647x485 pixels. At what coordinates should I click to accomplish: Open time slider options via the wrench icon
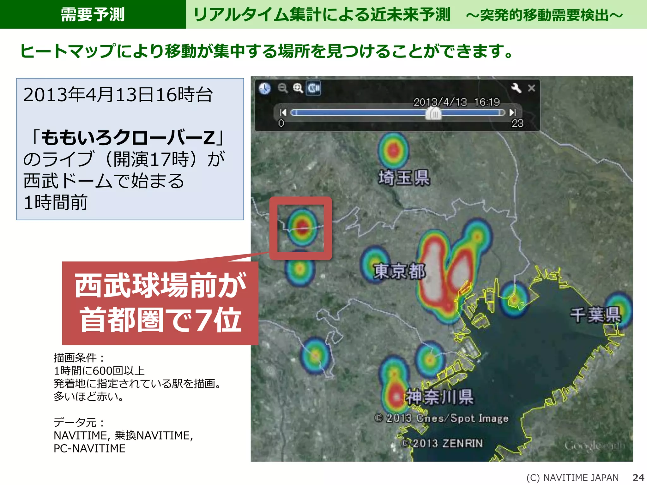pos(516,88)
